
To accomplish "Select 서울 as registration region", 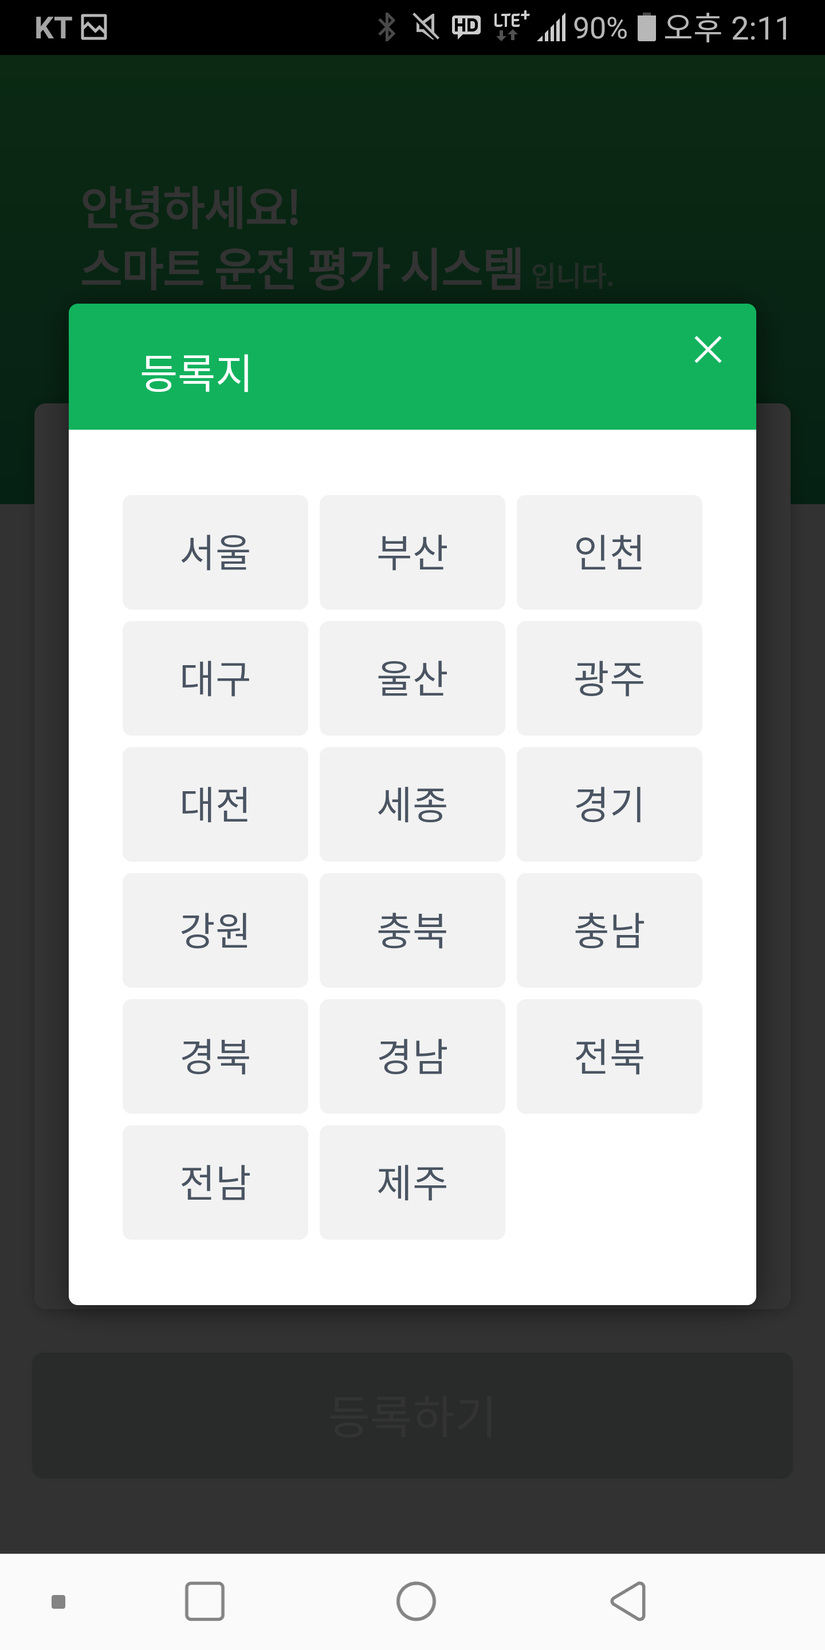I will coord(215,552).
